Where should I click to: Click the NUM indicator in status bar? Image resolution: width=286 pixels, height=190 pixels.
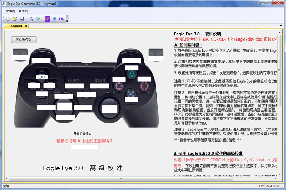[268, 186]
